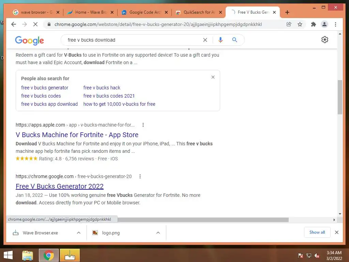Image resolution: width=349 pixels, height=262 pixels.
Task: Click the scroll right arrow
Action: (x=334, y=220)
